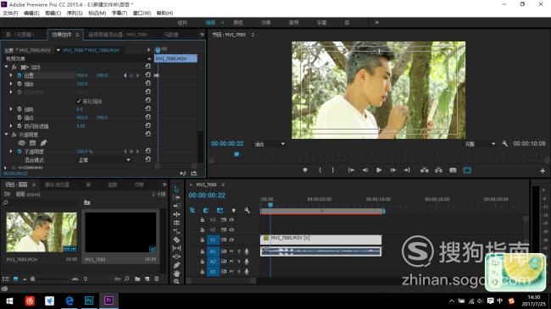551x309 pixels.
Task: Select the Selection tool in tools panel
Action: tap(176, 189)
